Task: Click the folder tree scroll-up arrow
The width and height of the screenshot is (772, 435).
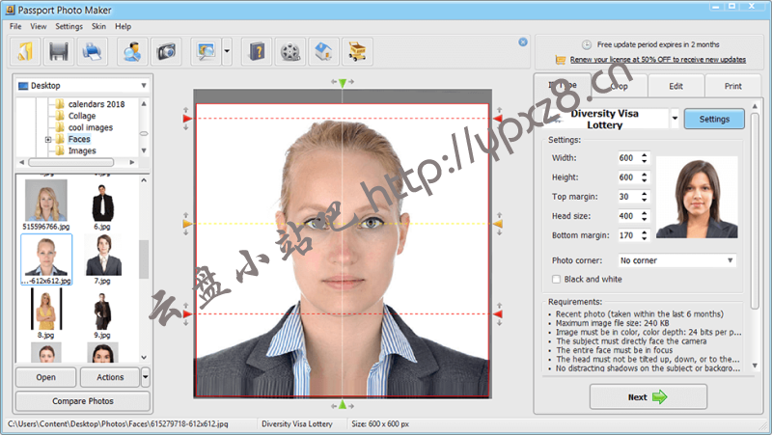Action: tap(144, 104)
